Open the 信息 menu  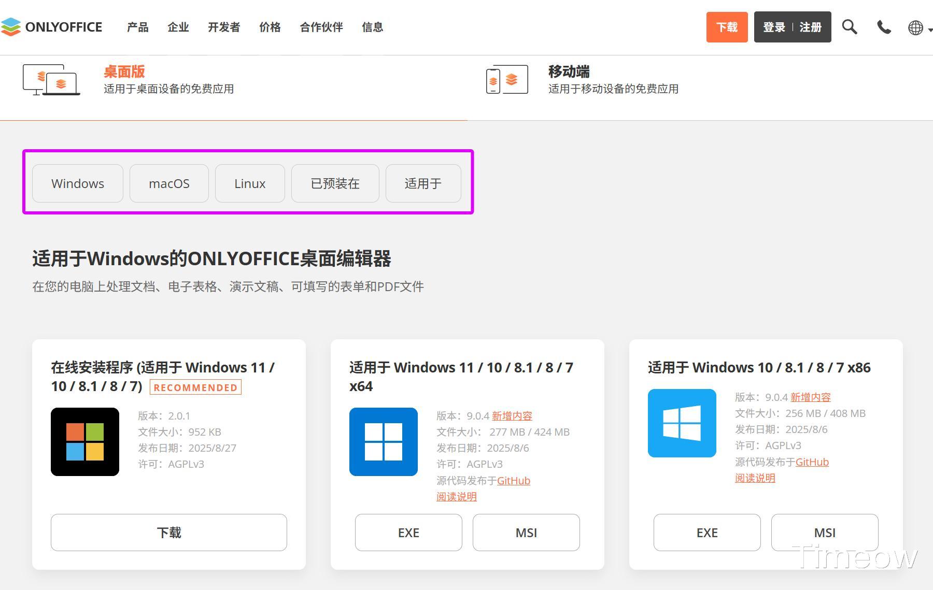373,27
